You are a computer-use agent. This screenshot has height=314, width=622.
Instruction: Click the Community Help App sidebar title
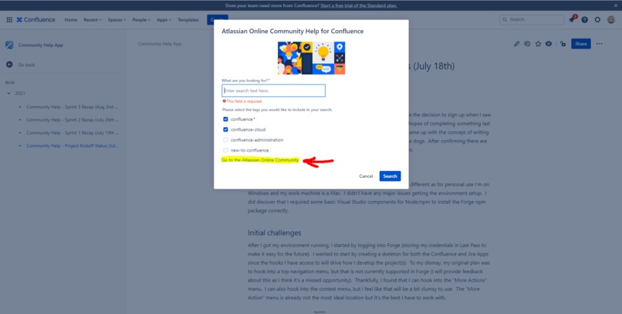[x=40, y=45]
